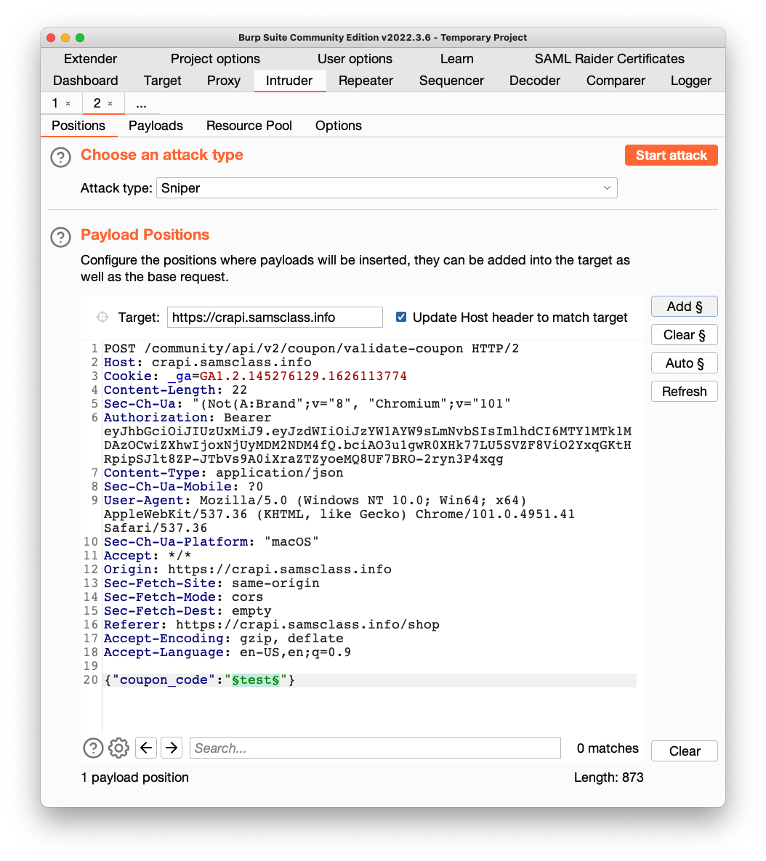Select Intruder attack tab 1

coord(55,103)
